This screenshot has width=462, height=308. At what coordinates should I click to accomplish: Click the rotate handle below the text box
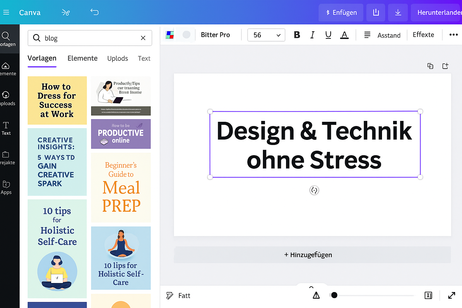314,190
